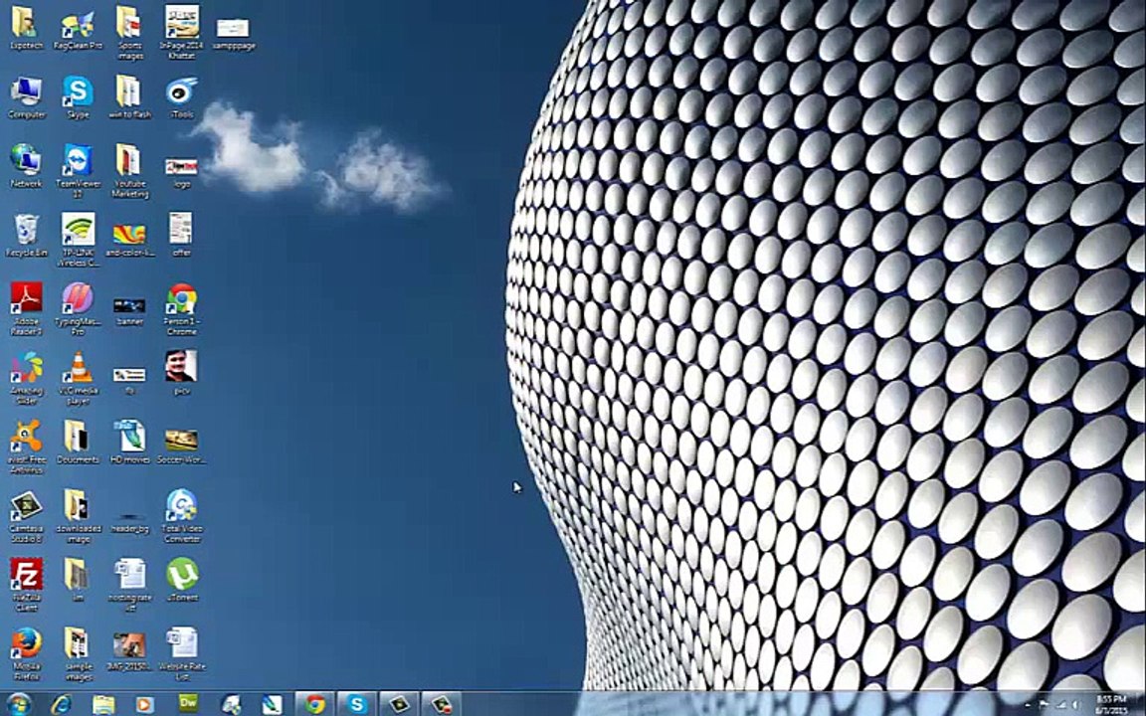This screenshot has height=716, width=1146.
Task: Open Windows Media Player from taskbar
Action: [x=144, y=704]
